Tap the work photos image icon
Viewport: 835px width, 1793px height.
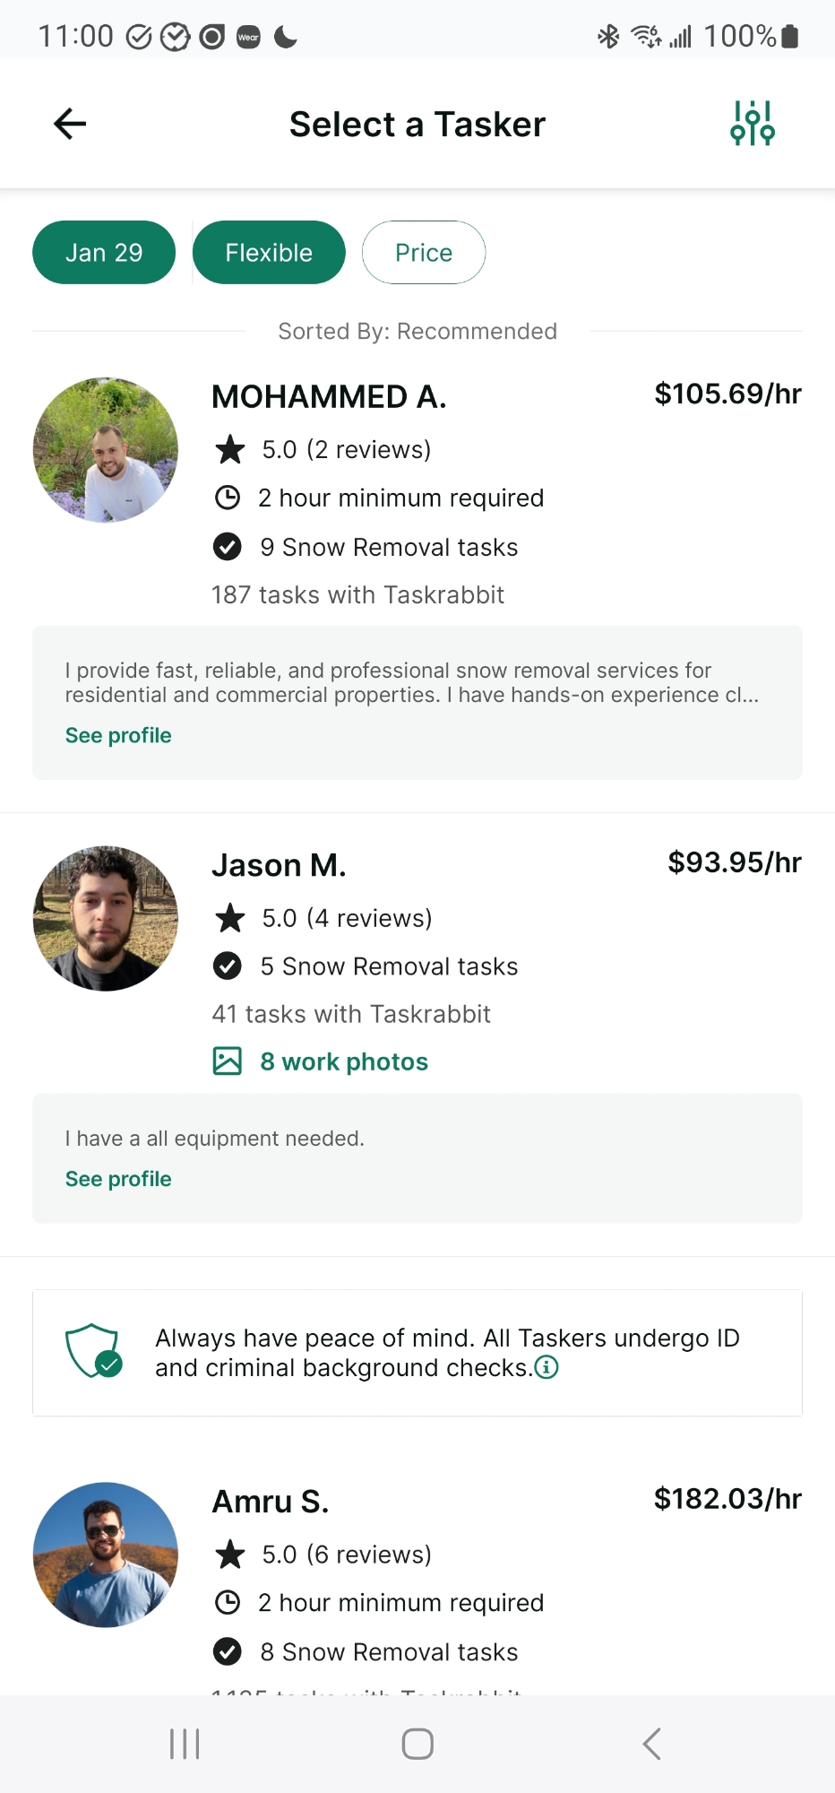tap(228, 1061)
